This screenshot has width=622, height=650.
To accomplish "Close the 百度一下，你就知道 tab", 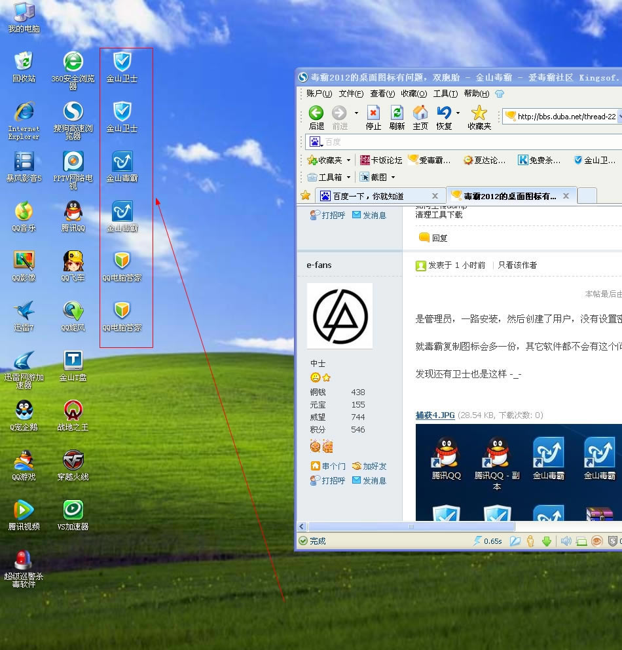I will click(435, 196).
